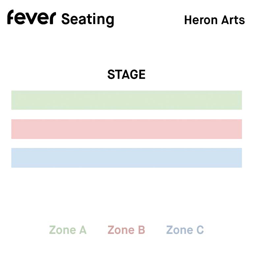Open the Heron Arts venue title
Viewport: 253px width, 253px height.
tap(214, 20)
